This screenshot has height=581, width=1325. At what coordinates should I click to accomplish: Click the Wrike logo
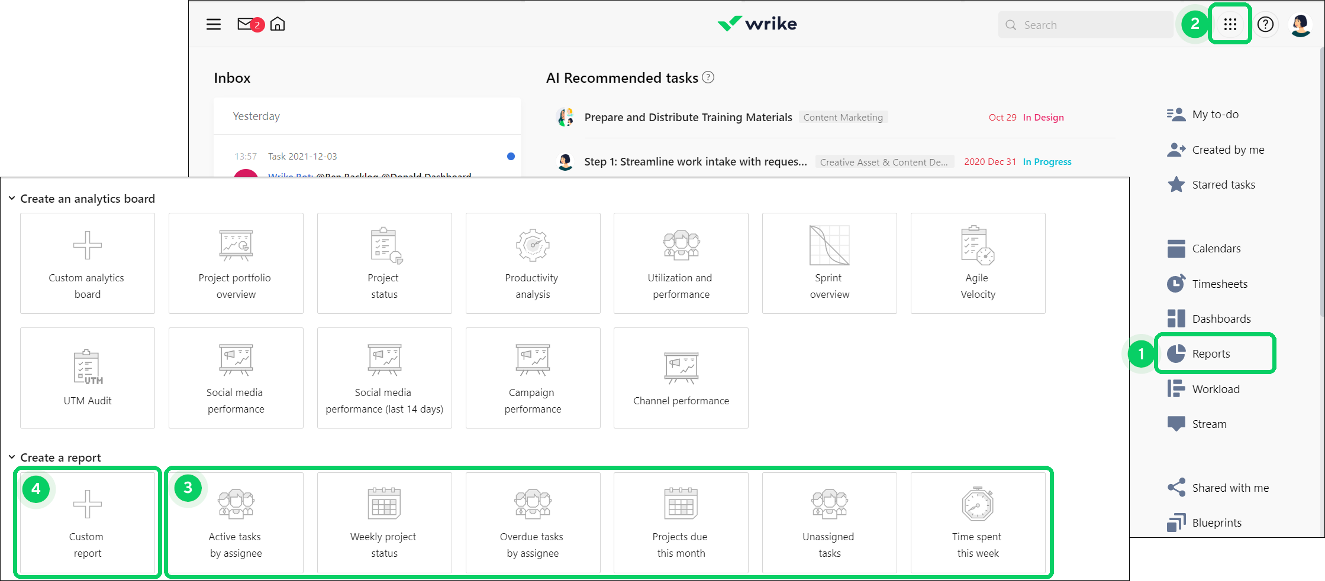(x=757, y=24)
